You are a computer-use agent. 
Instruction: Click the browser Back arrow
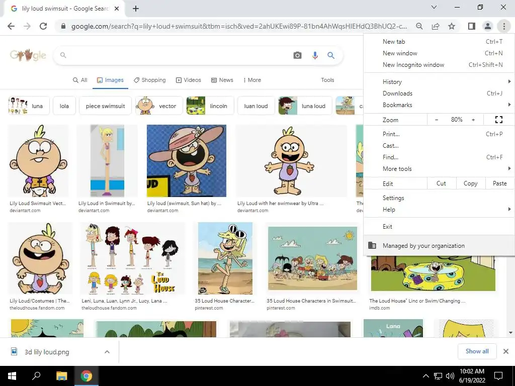(x=11, y=26)
